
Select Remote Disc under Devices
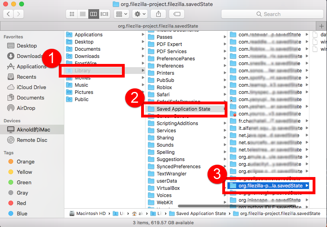click(x=32, y=140)
